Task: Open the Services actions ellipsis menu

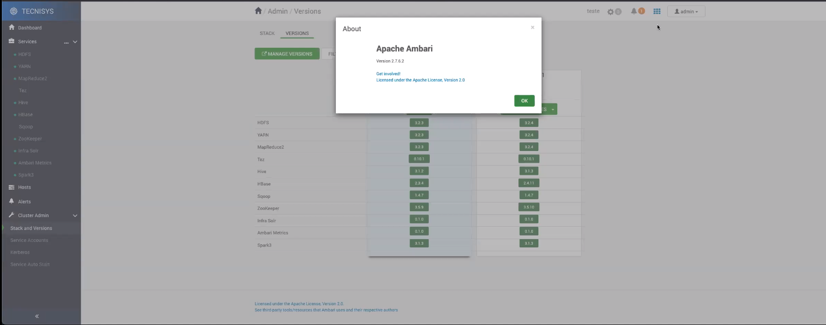Action: click(x=66, y=42)
